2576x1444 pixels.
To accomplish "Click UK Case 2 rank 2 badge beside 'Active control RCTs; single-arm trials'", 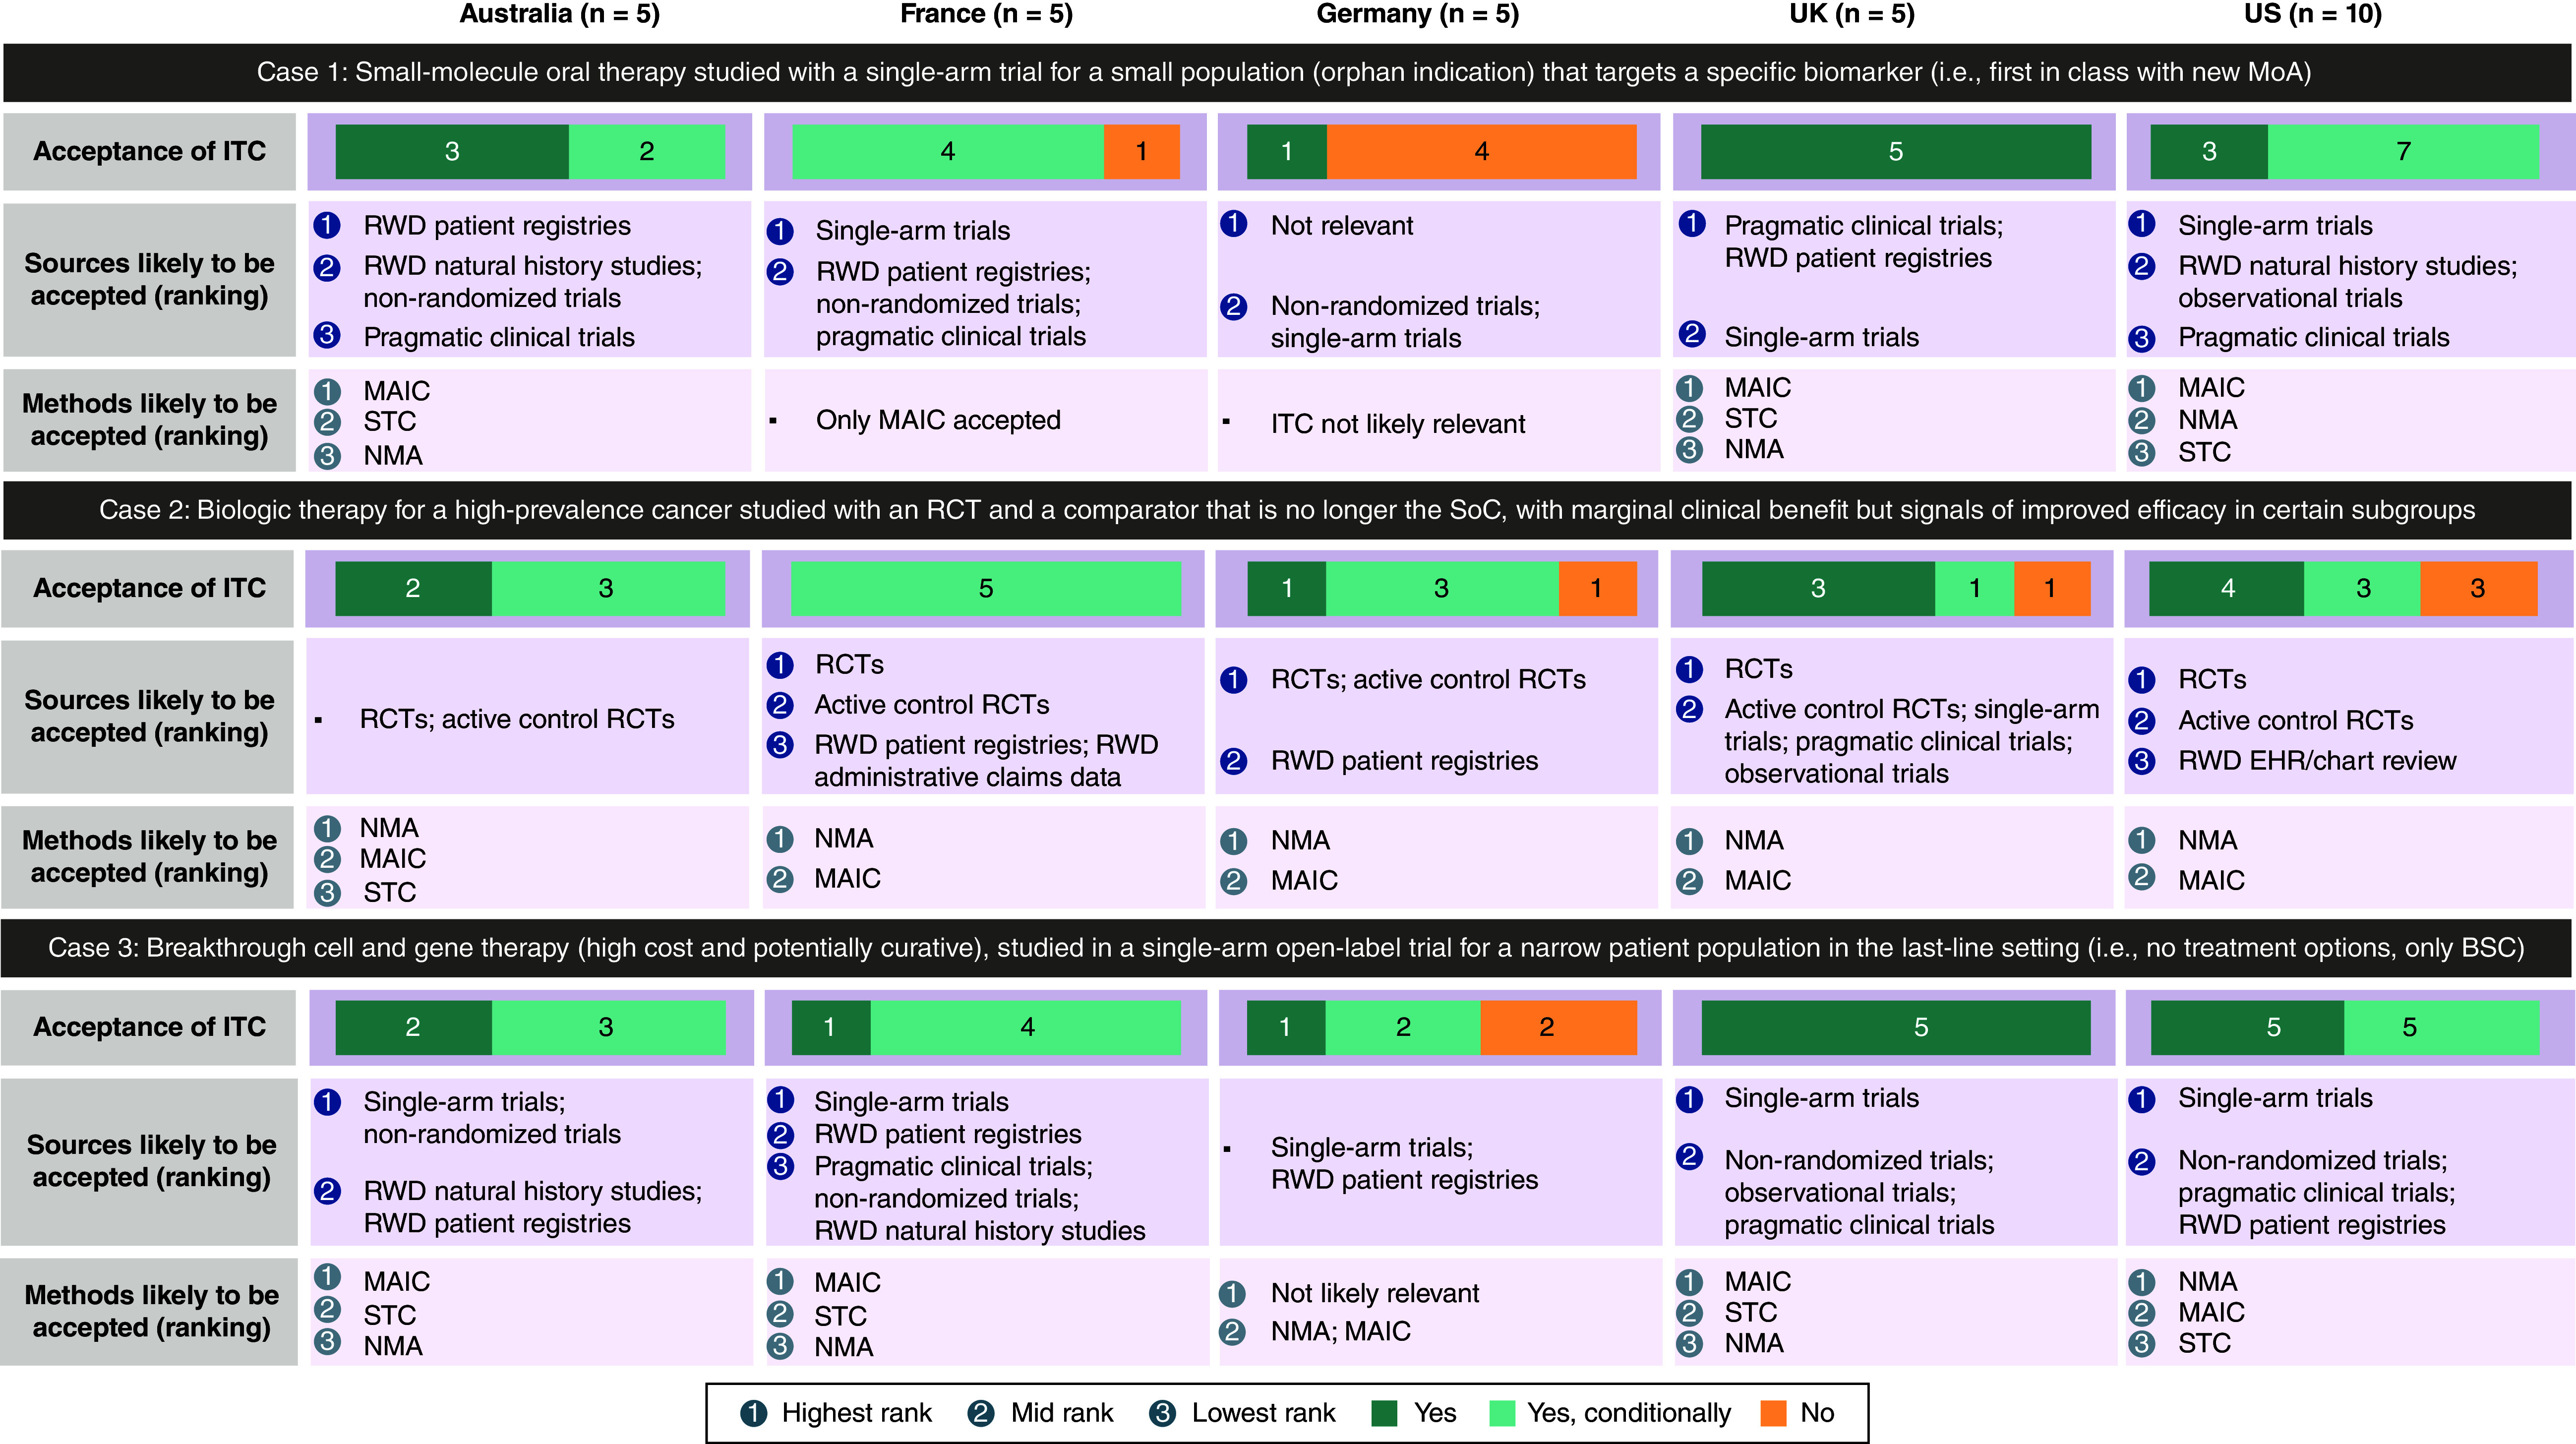I will (x=1689, y=709).
